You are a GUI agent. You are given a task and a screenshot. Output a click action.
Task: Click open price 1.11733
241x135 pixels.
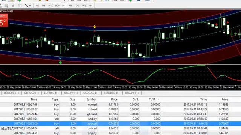coord(113,105)
